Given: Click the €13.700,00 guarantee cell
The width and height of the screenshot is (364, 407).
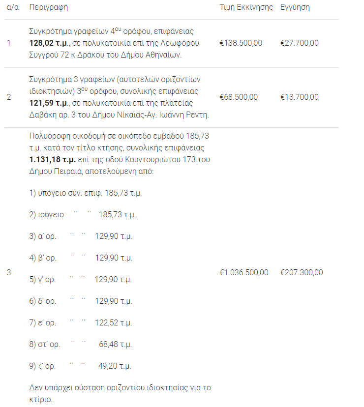Looking at the screenshot, I should [x=299, y=97].
